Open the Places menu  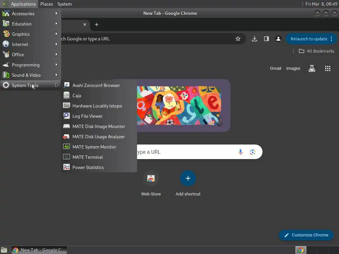click(46, 4)
